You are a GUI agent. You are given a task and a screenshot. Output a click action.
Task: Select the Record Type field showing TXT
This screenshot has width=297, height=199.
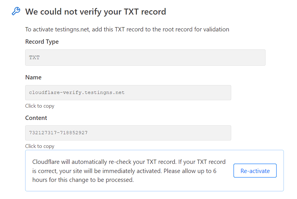pyautogui.click(x=145, y=58)
